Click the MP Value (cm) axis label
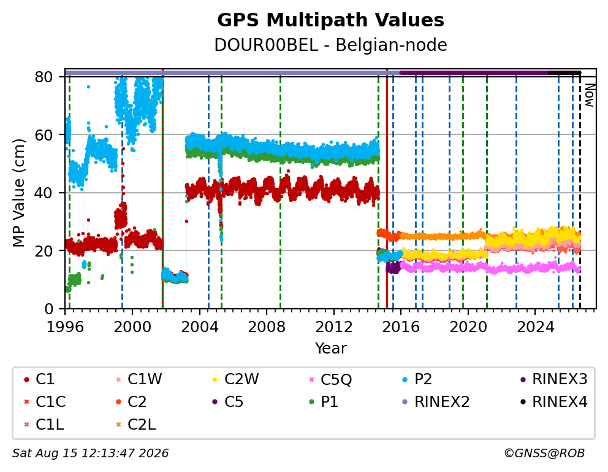This screenshot has height=472, width=608. click(x=18, y=193)
